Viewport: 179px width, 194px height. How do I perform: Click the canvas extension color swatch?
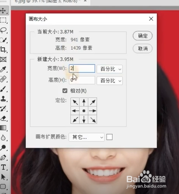[109, 137]
